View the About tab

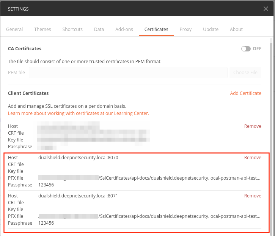(236, 29)
